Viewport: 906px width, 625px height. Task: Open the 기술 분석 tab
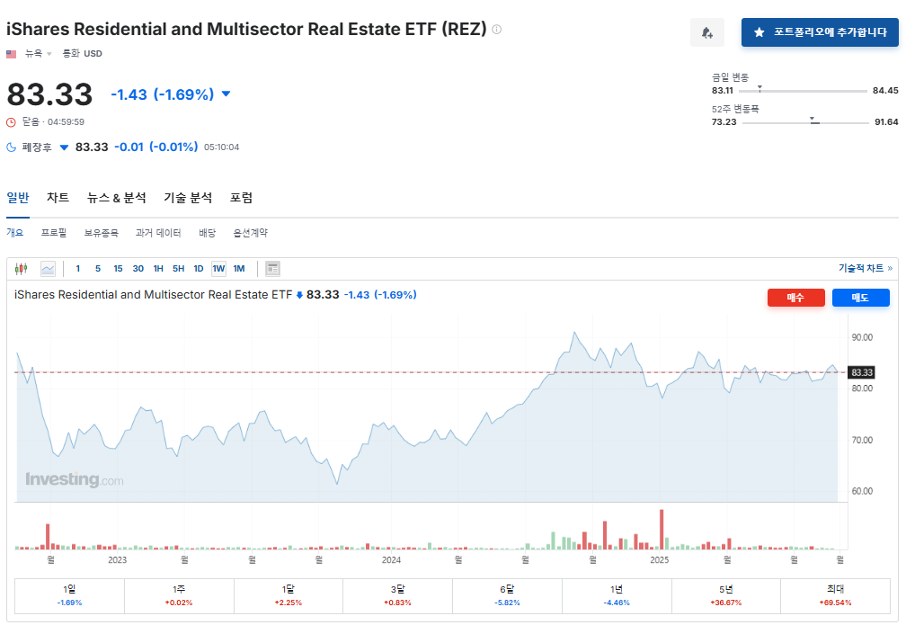click(x=188, y=198)
